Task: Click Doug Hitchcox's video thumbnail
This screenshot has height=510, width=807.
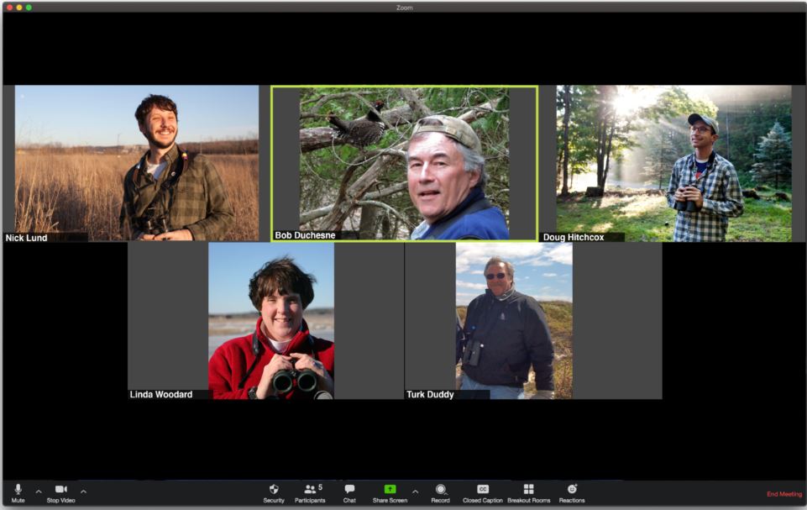Action: click(x=673, y=163)
